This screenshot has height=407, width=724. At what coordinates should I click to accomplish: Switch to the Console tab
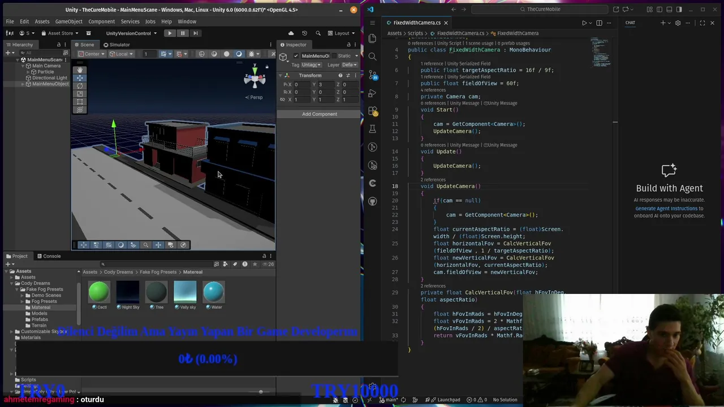48,256
